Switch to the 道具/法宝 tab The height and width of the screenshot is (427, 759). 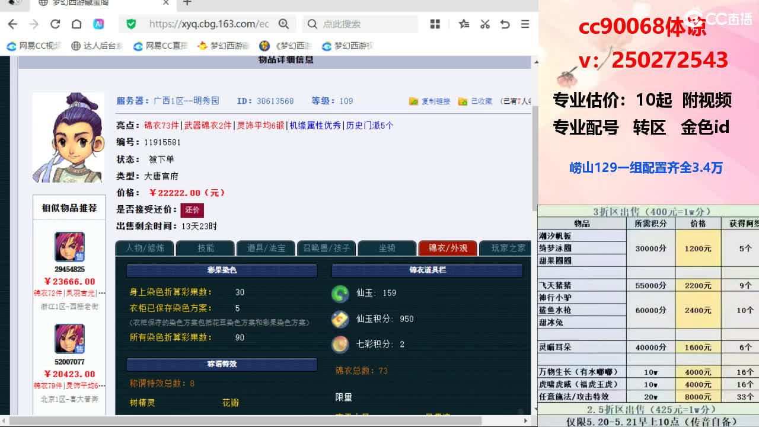266,248
